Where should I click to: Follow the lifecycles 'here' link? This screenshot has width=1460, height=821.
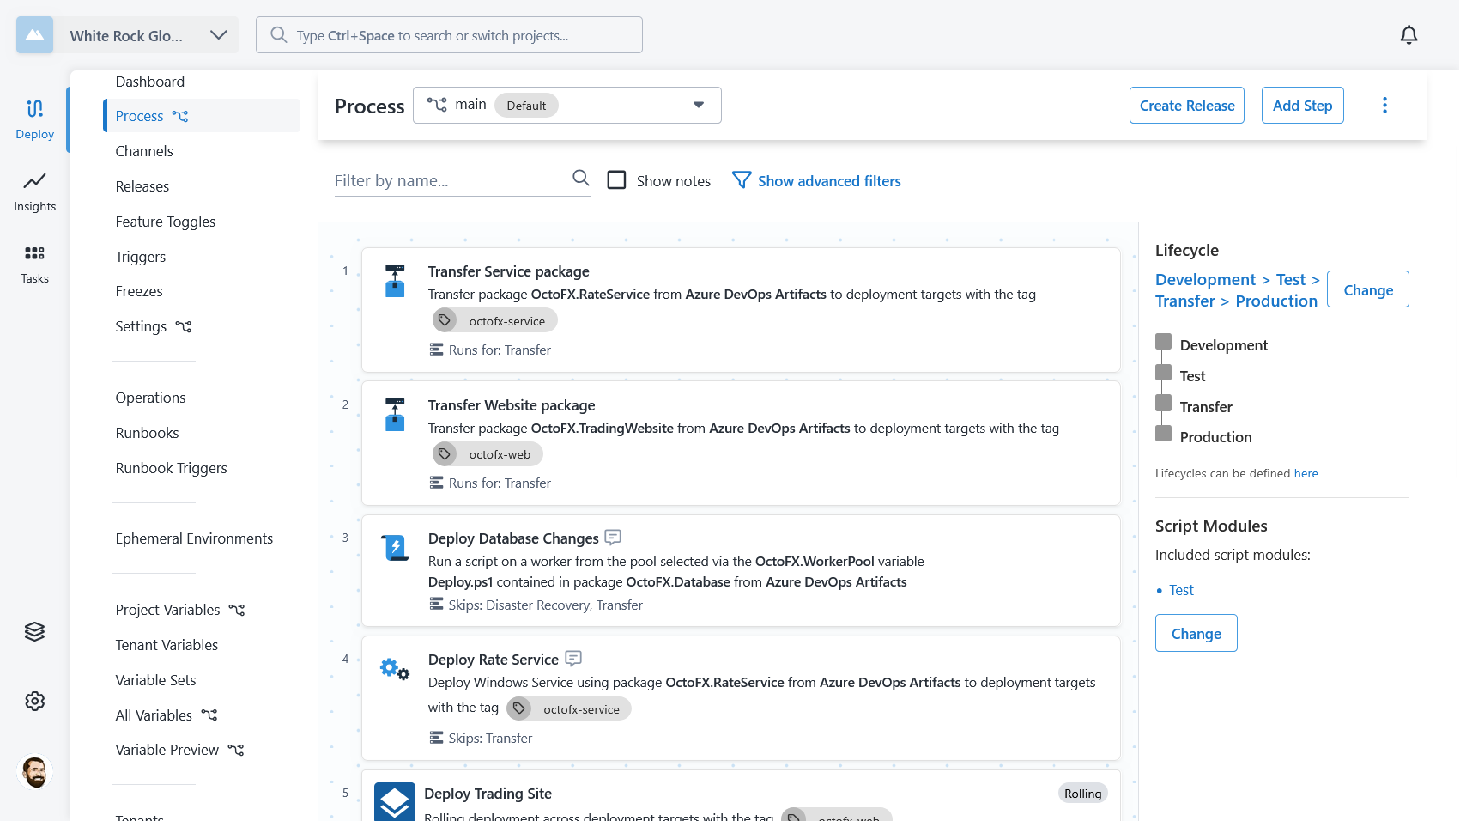coord(1306,473)
